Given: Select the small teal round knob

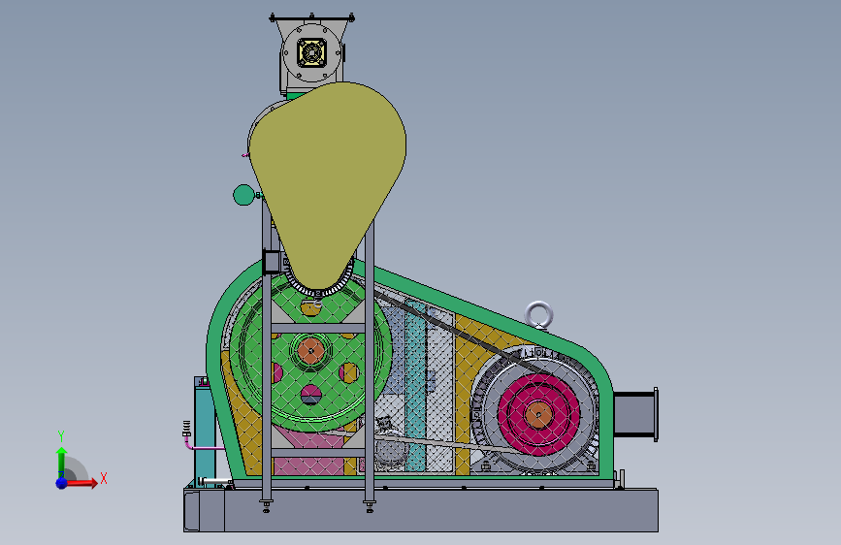Looking at the screenshot, I should click(x=243, y=195).
